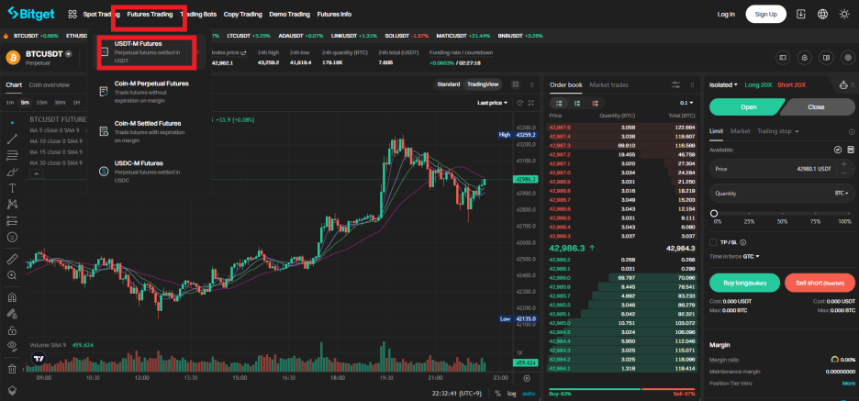Open the Last price dropdown

492,103
